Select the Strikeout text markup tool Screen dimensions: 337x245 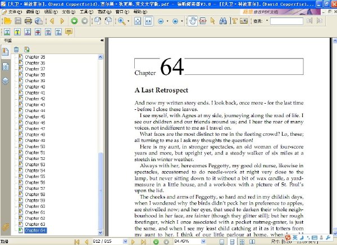[38, 32]
